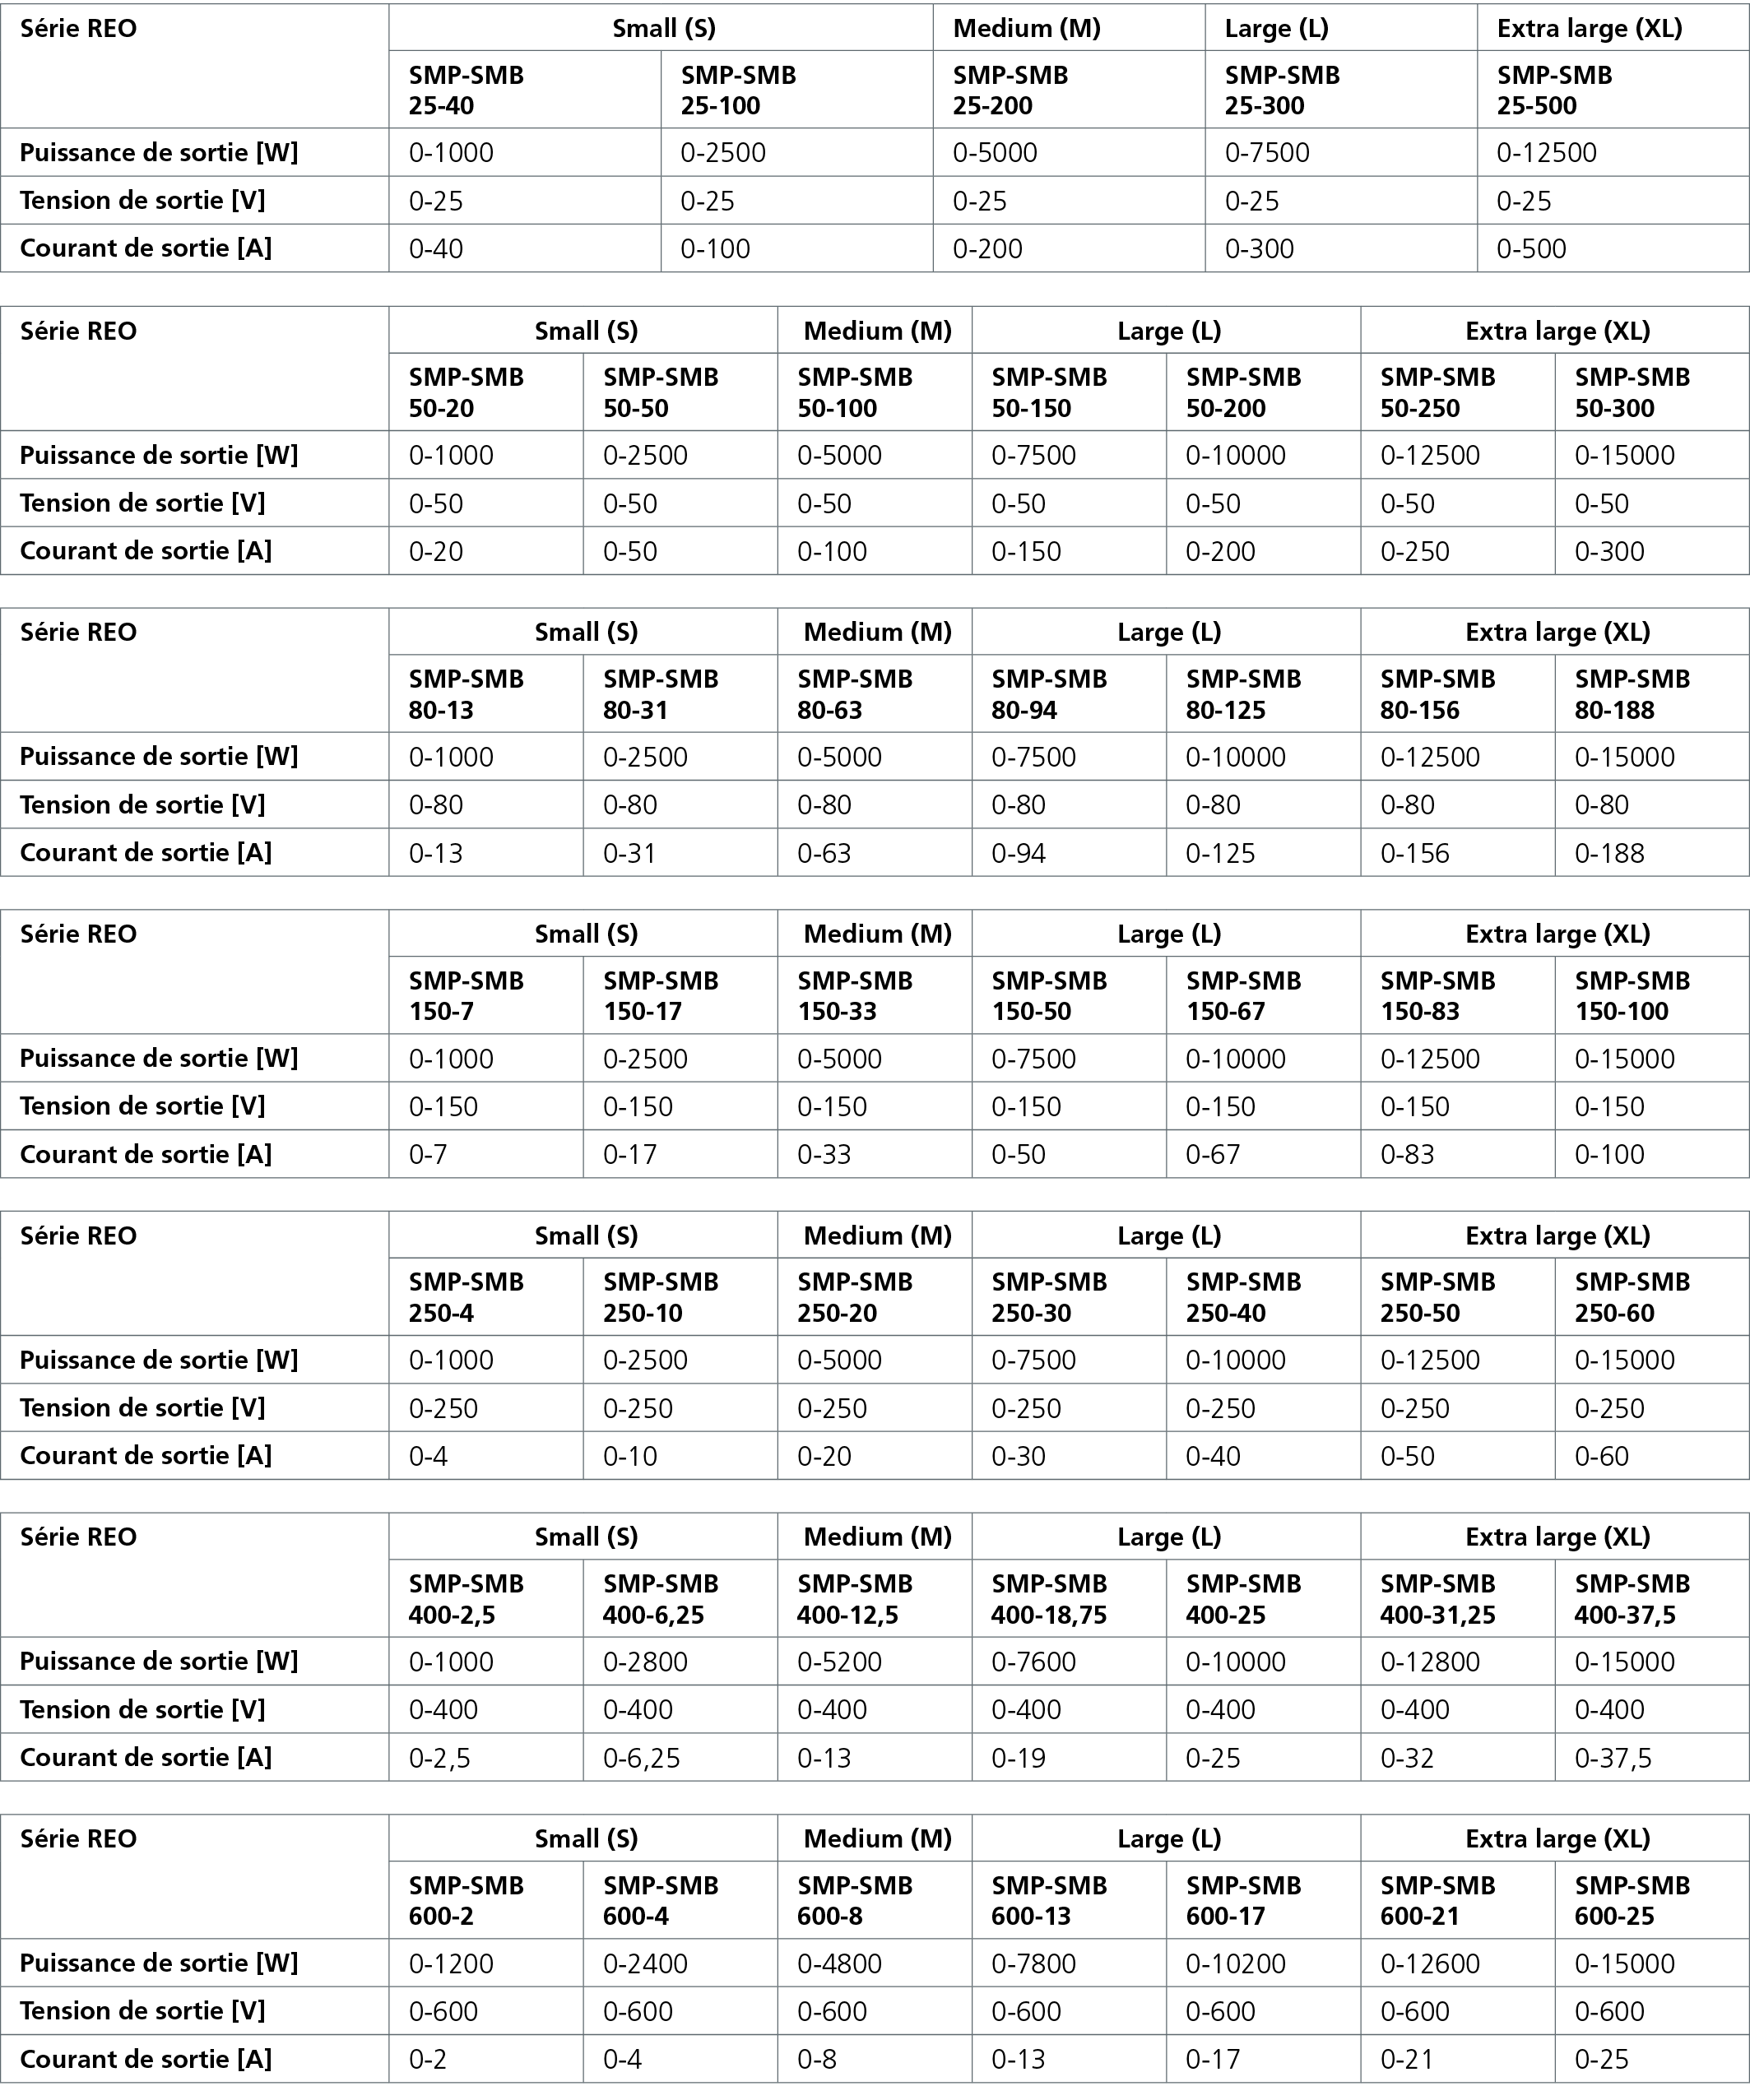Select the 0-156 output current value

coord(1415,853)
